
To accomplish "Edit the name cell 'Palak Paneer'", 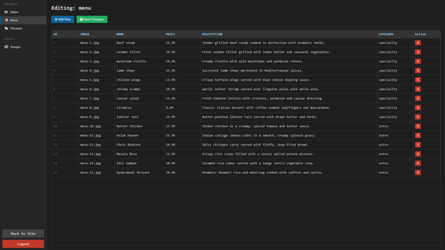I will [139, 135].
